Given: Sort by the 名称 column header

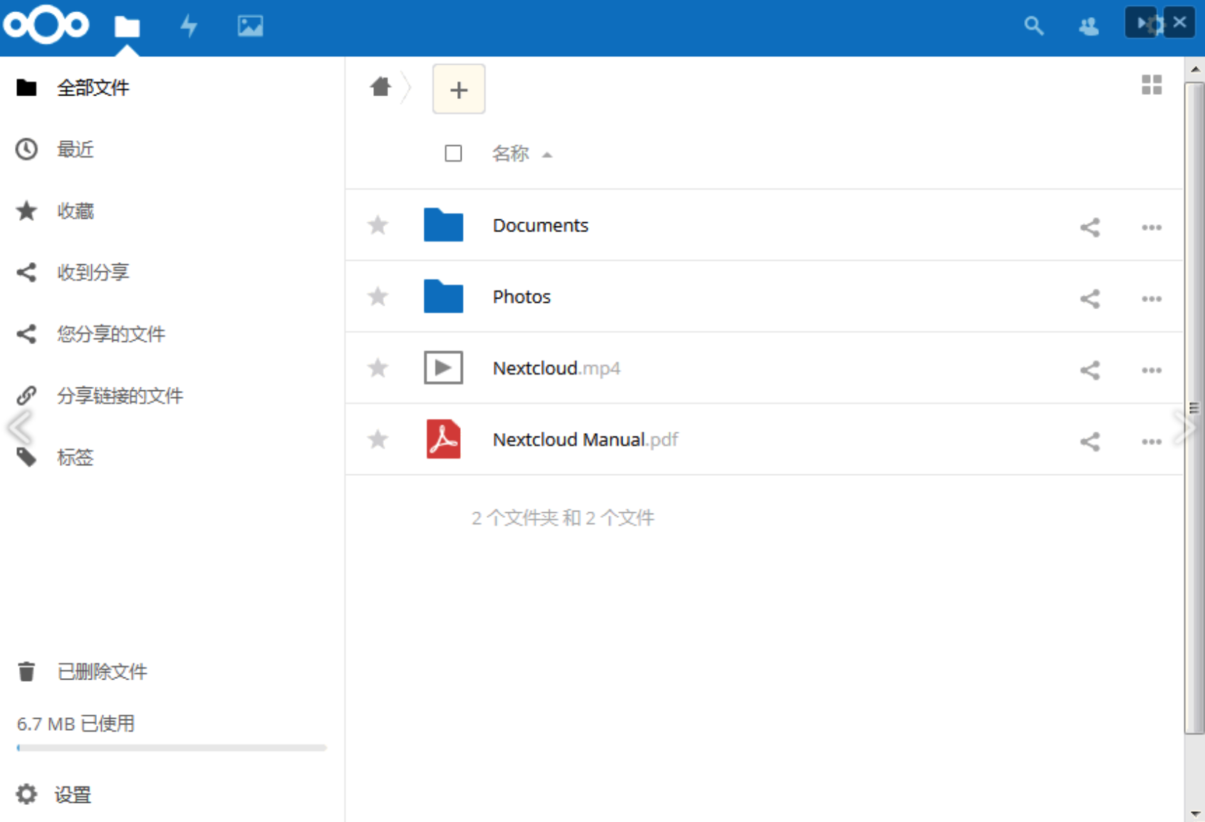Looking at the screenshot, I should pos(511,153).
